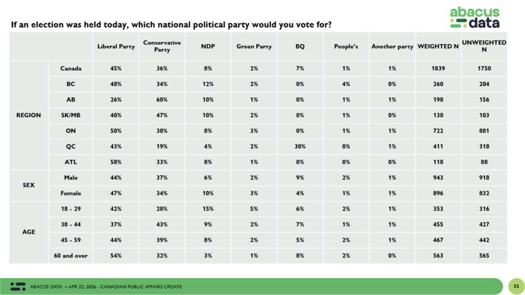525x295 pixels.
Task: Select the BQ column header
Action: (300, 47)
